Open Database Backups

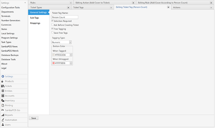click(10, 55)
